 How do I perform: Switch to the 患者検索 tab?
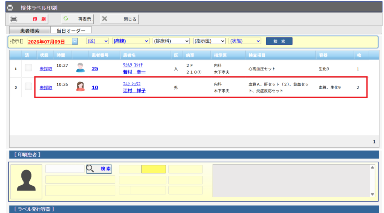click(x=30, y=31)
